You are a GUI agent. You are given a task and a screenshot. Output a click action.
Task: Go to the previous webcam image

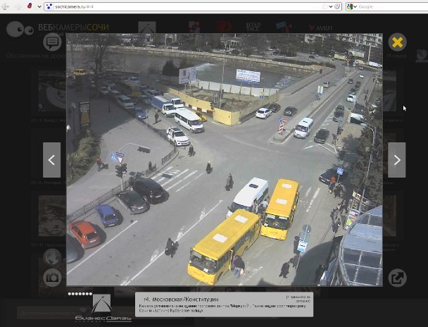(x=51, y=160)
